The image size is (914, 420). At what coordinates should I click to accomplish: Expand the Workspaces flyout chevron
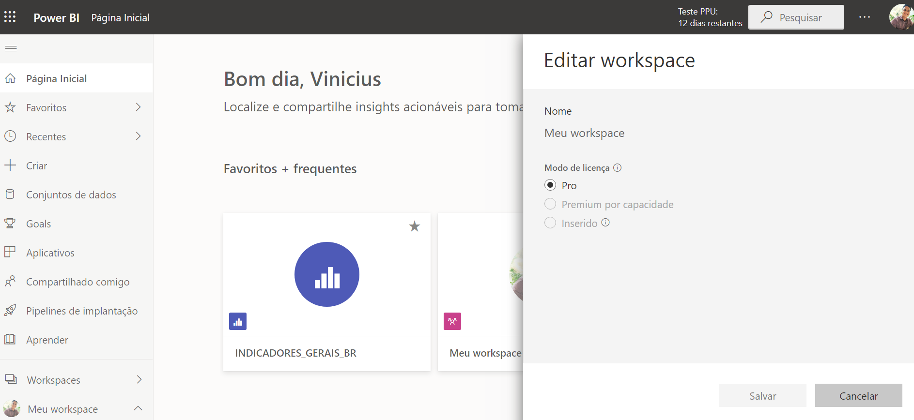139,380
